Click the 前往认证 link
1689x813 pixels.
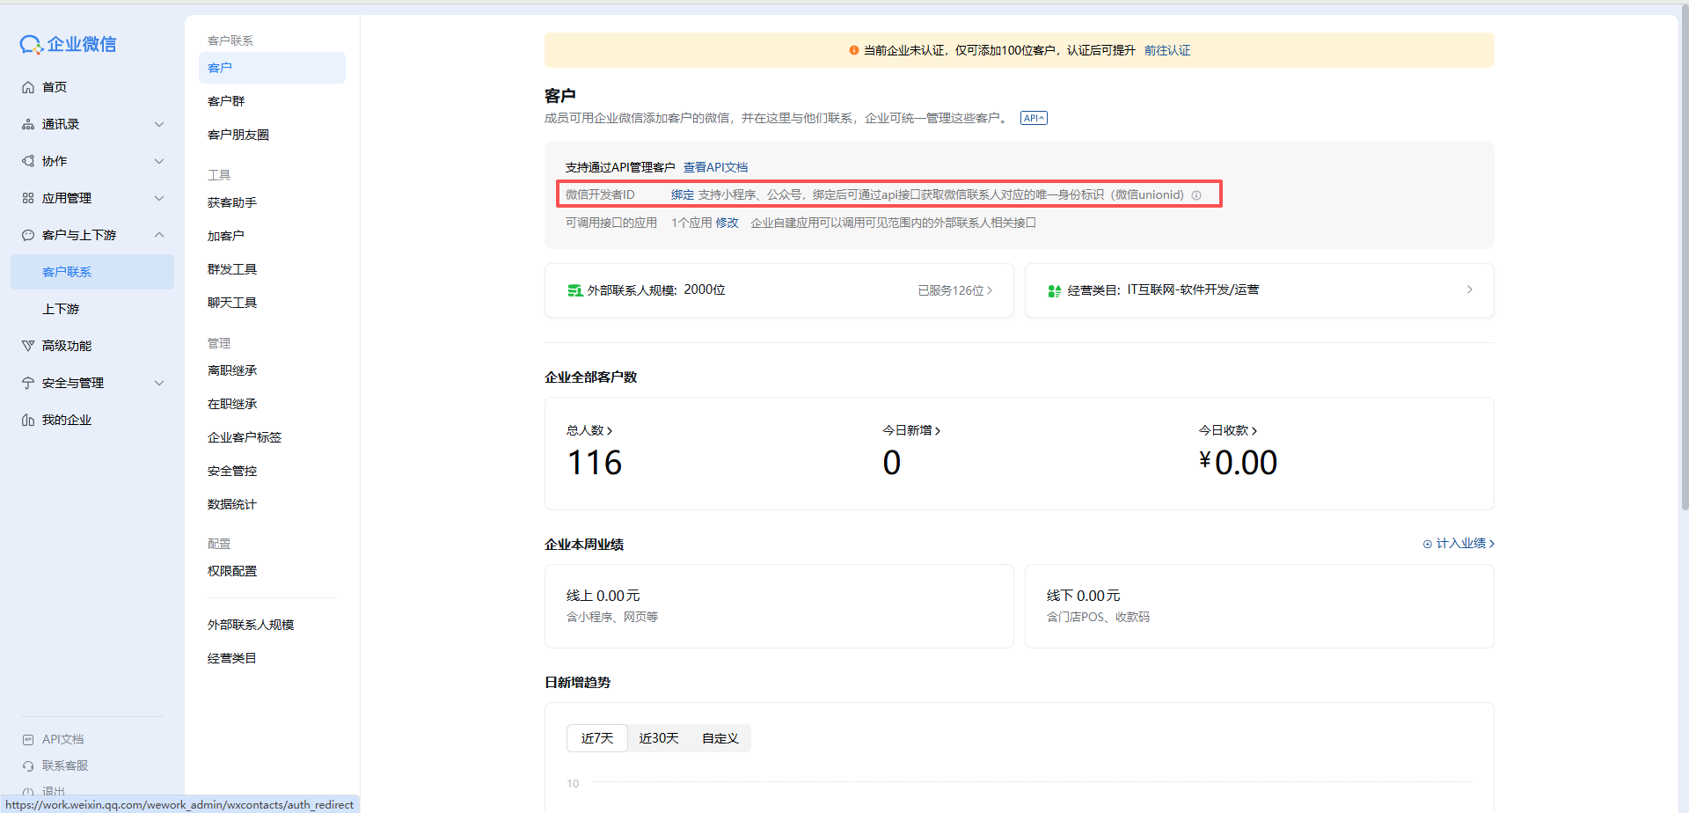[x=1167, y=50]
